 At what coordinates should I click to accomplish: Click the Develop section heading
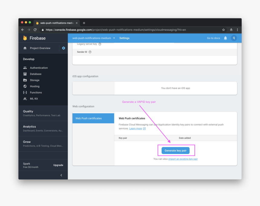(29, 59)
